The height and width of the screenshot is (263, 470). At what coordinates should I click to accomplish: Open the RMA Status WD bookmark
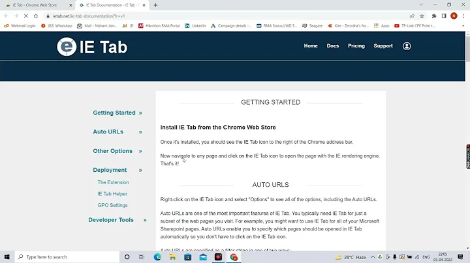click(x=277, y=25)
